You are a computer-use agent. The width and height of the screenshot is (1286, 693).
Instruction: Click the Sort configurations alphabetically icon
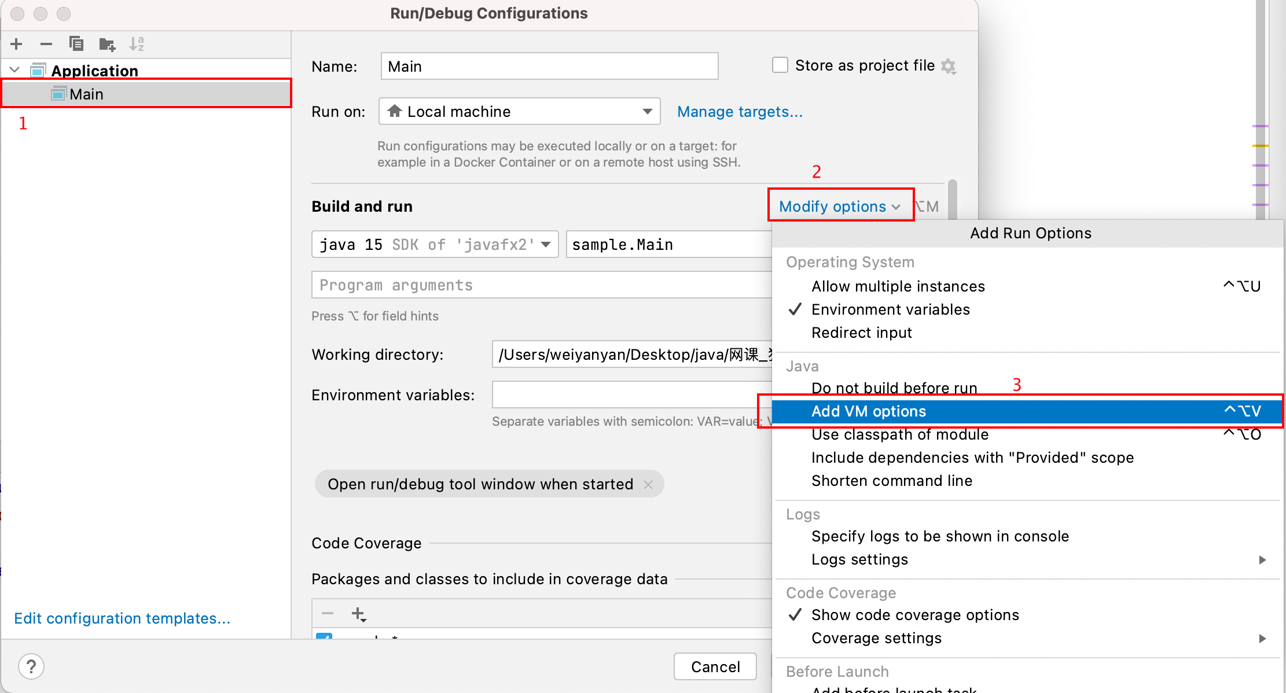(x=137, y=44)
